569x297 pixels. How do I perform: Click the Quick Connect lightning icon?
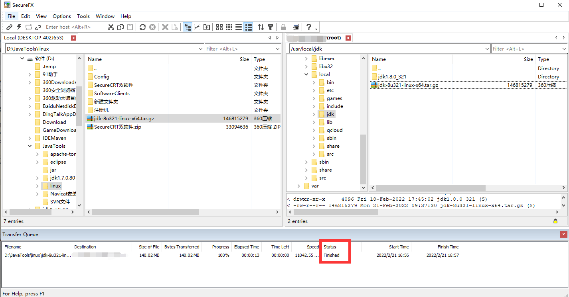(19, 27)
